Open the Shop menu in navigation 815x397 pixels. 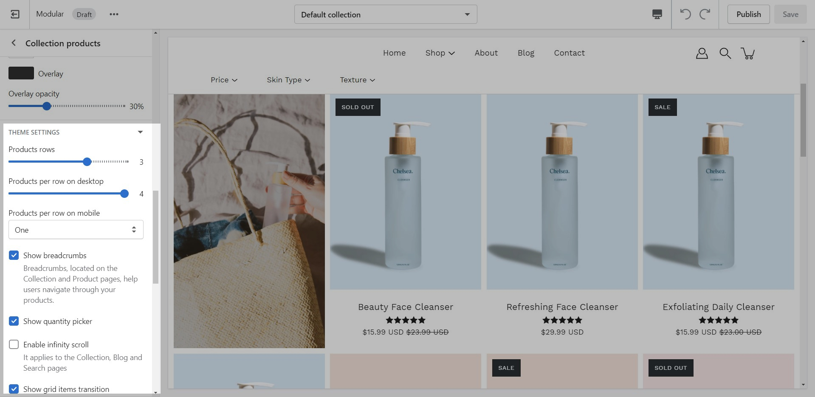click(x=440, y=53)
